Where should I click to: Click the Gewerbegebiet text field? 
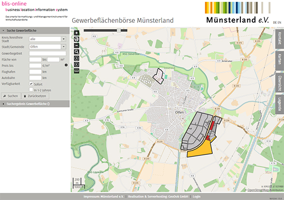pyautogui.click(x=47, y=53)
